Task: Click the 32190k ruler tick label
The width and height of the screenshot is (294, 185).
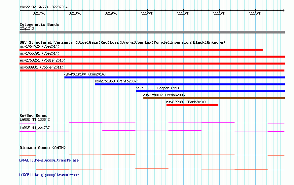Action: click(x=111, y=13)
